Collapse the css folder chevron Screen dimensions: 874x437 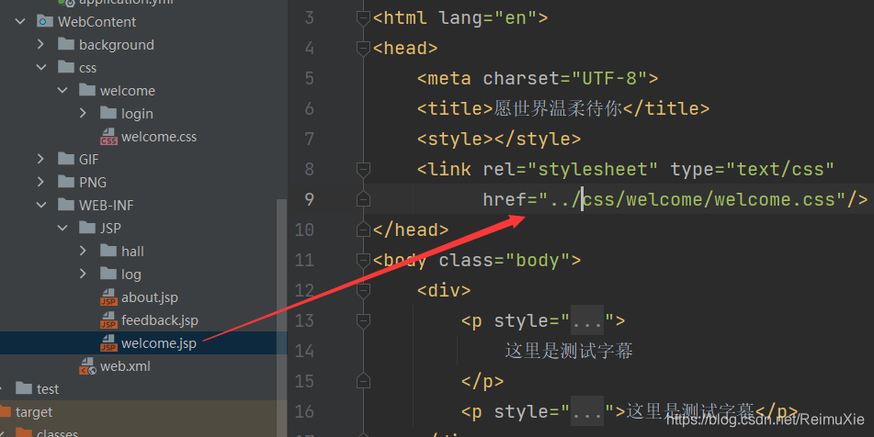(41, 67)
